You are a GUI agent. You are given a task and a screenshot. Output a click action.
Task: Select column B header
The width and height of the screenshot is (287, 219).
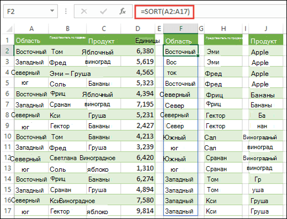pyautogui.click(x=67, y=29)
